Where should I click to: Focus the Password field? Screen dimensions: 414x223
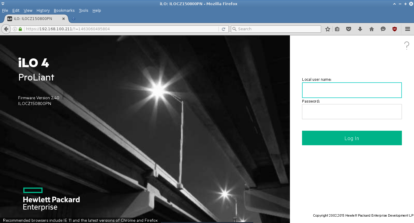click(352, 112)
